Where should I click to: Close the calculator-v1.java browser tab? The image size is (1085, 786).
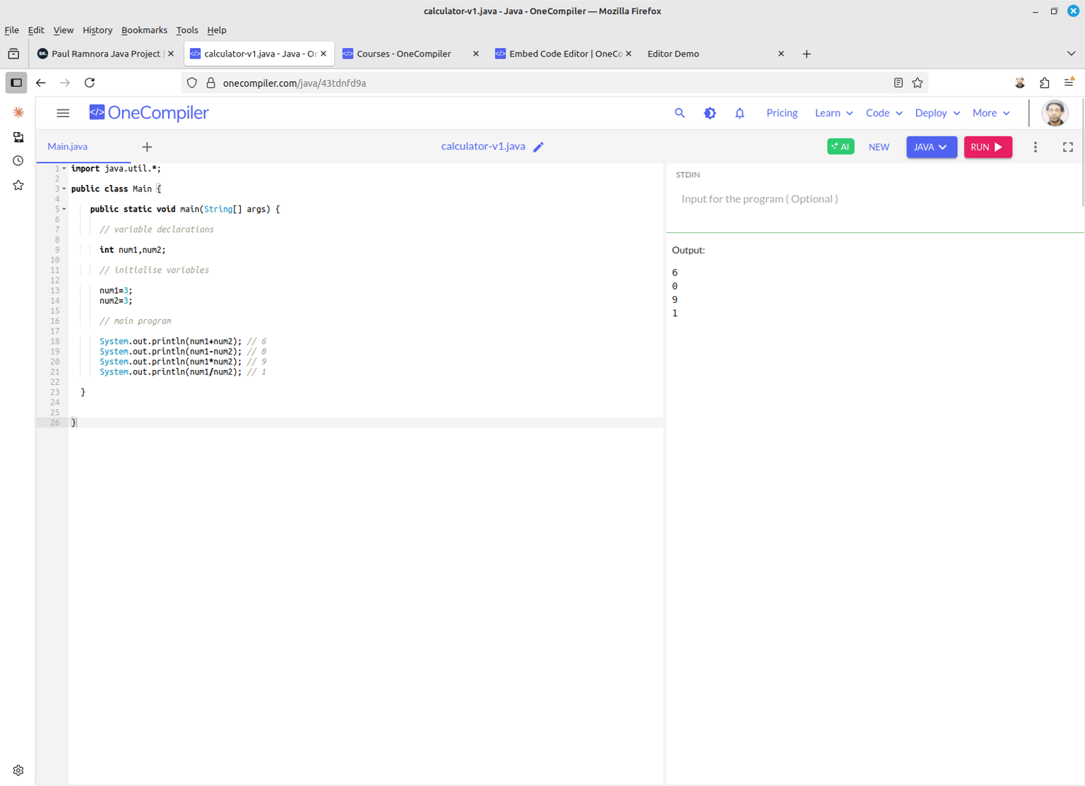pyautogui.click(x=324, y=54)
